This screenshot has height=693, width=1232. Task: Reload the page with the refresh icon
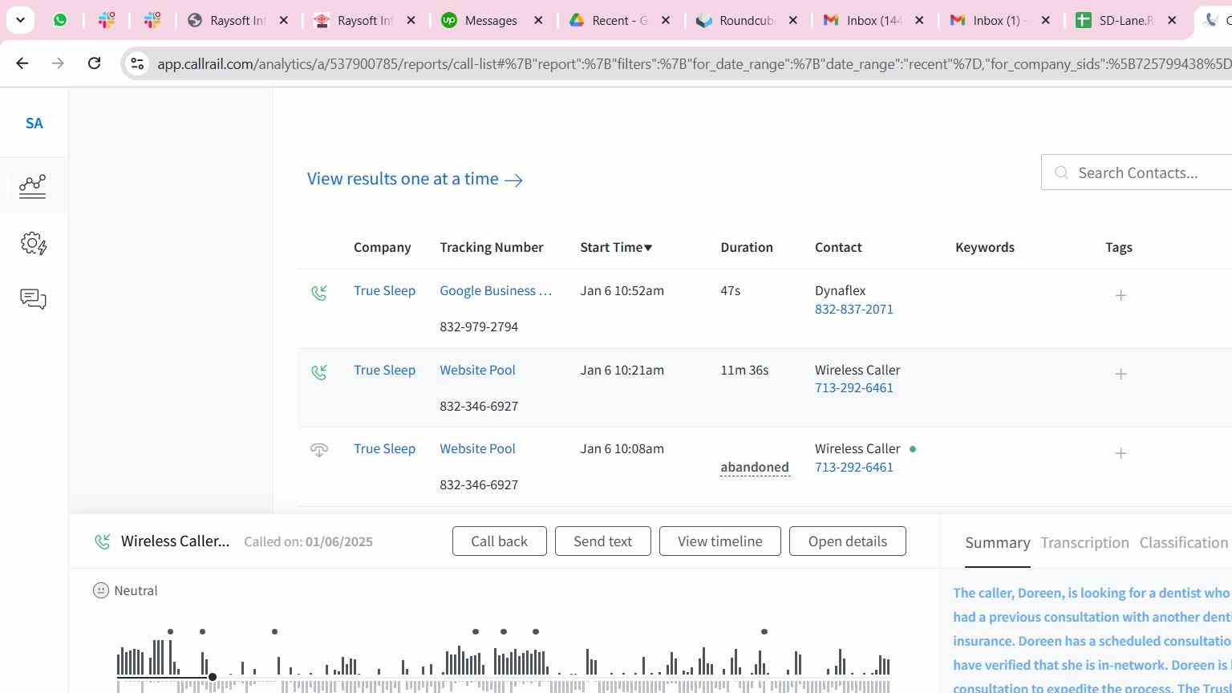point(94,63)
